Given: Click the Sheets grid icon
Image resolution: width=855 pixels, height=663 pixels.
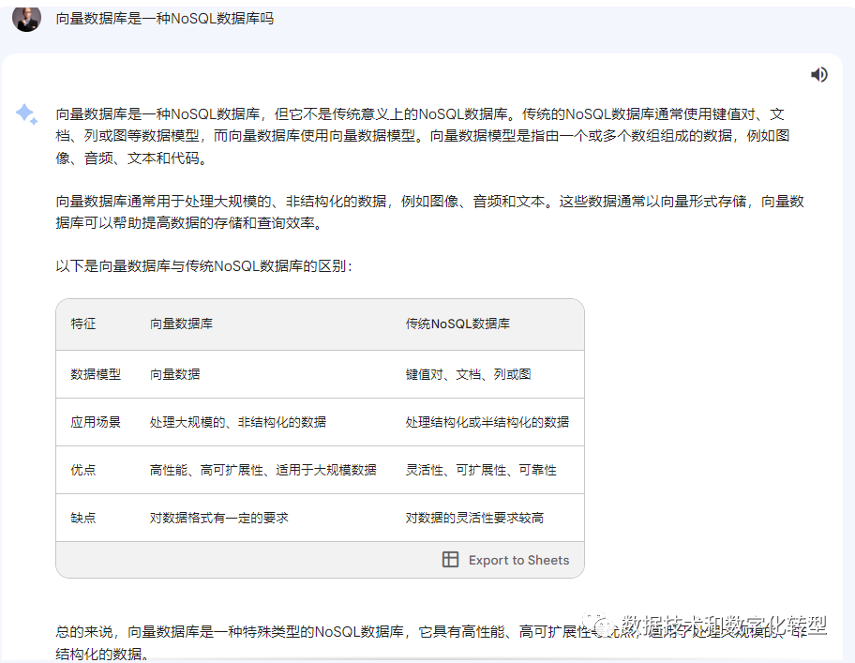Looking at the screenshot, I should click(x=450, y=560).
